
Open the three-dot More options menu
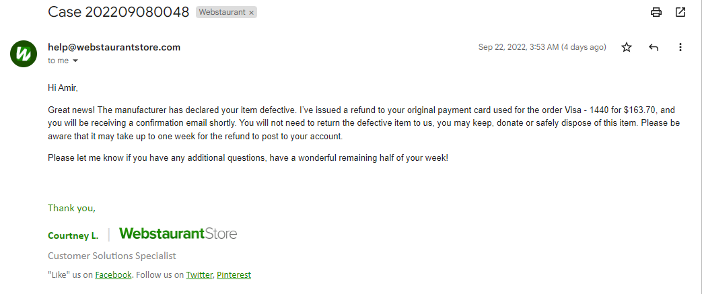tap(680, 47)
